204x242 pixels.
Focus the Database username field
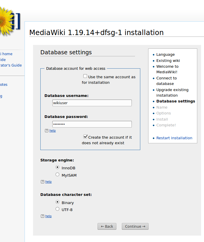(x=92, y=103)
